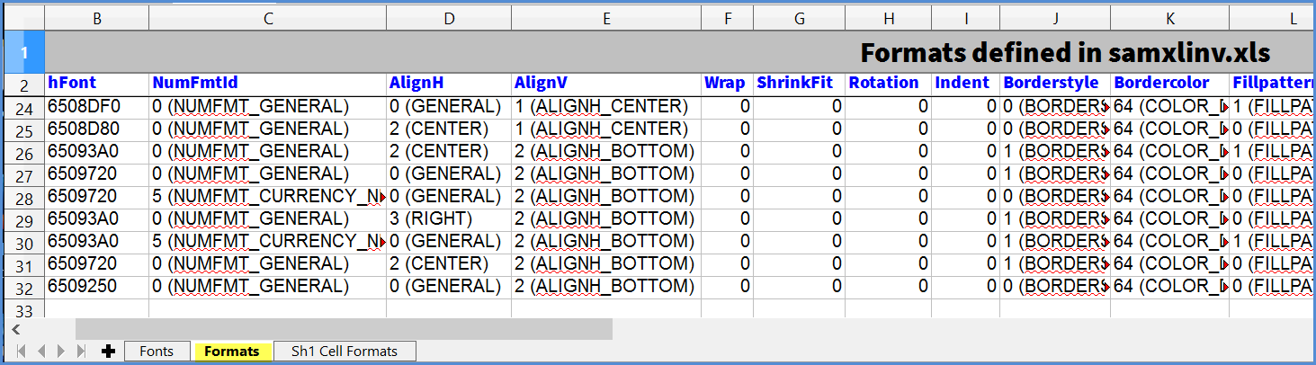Click the previous sheet arrow
Screen dimensions: 1316x365
(x=41, y=352)
